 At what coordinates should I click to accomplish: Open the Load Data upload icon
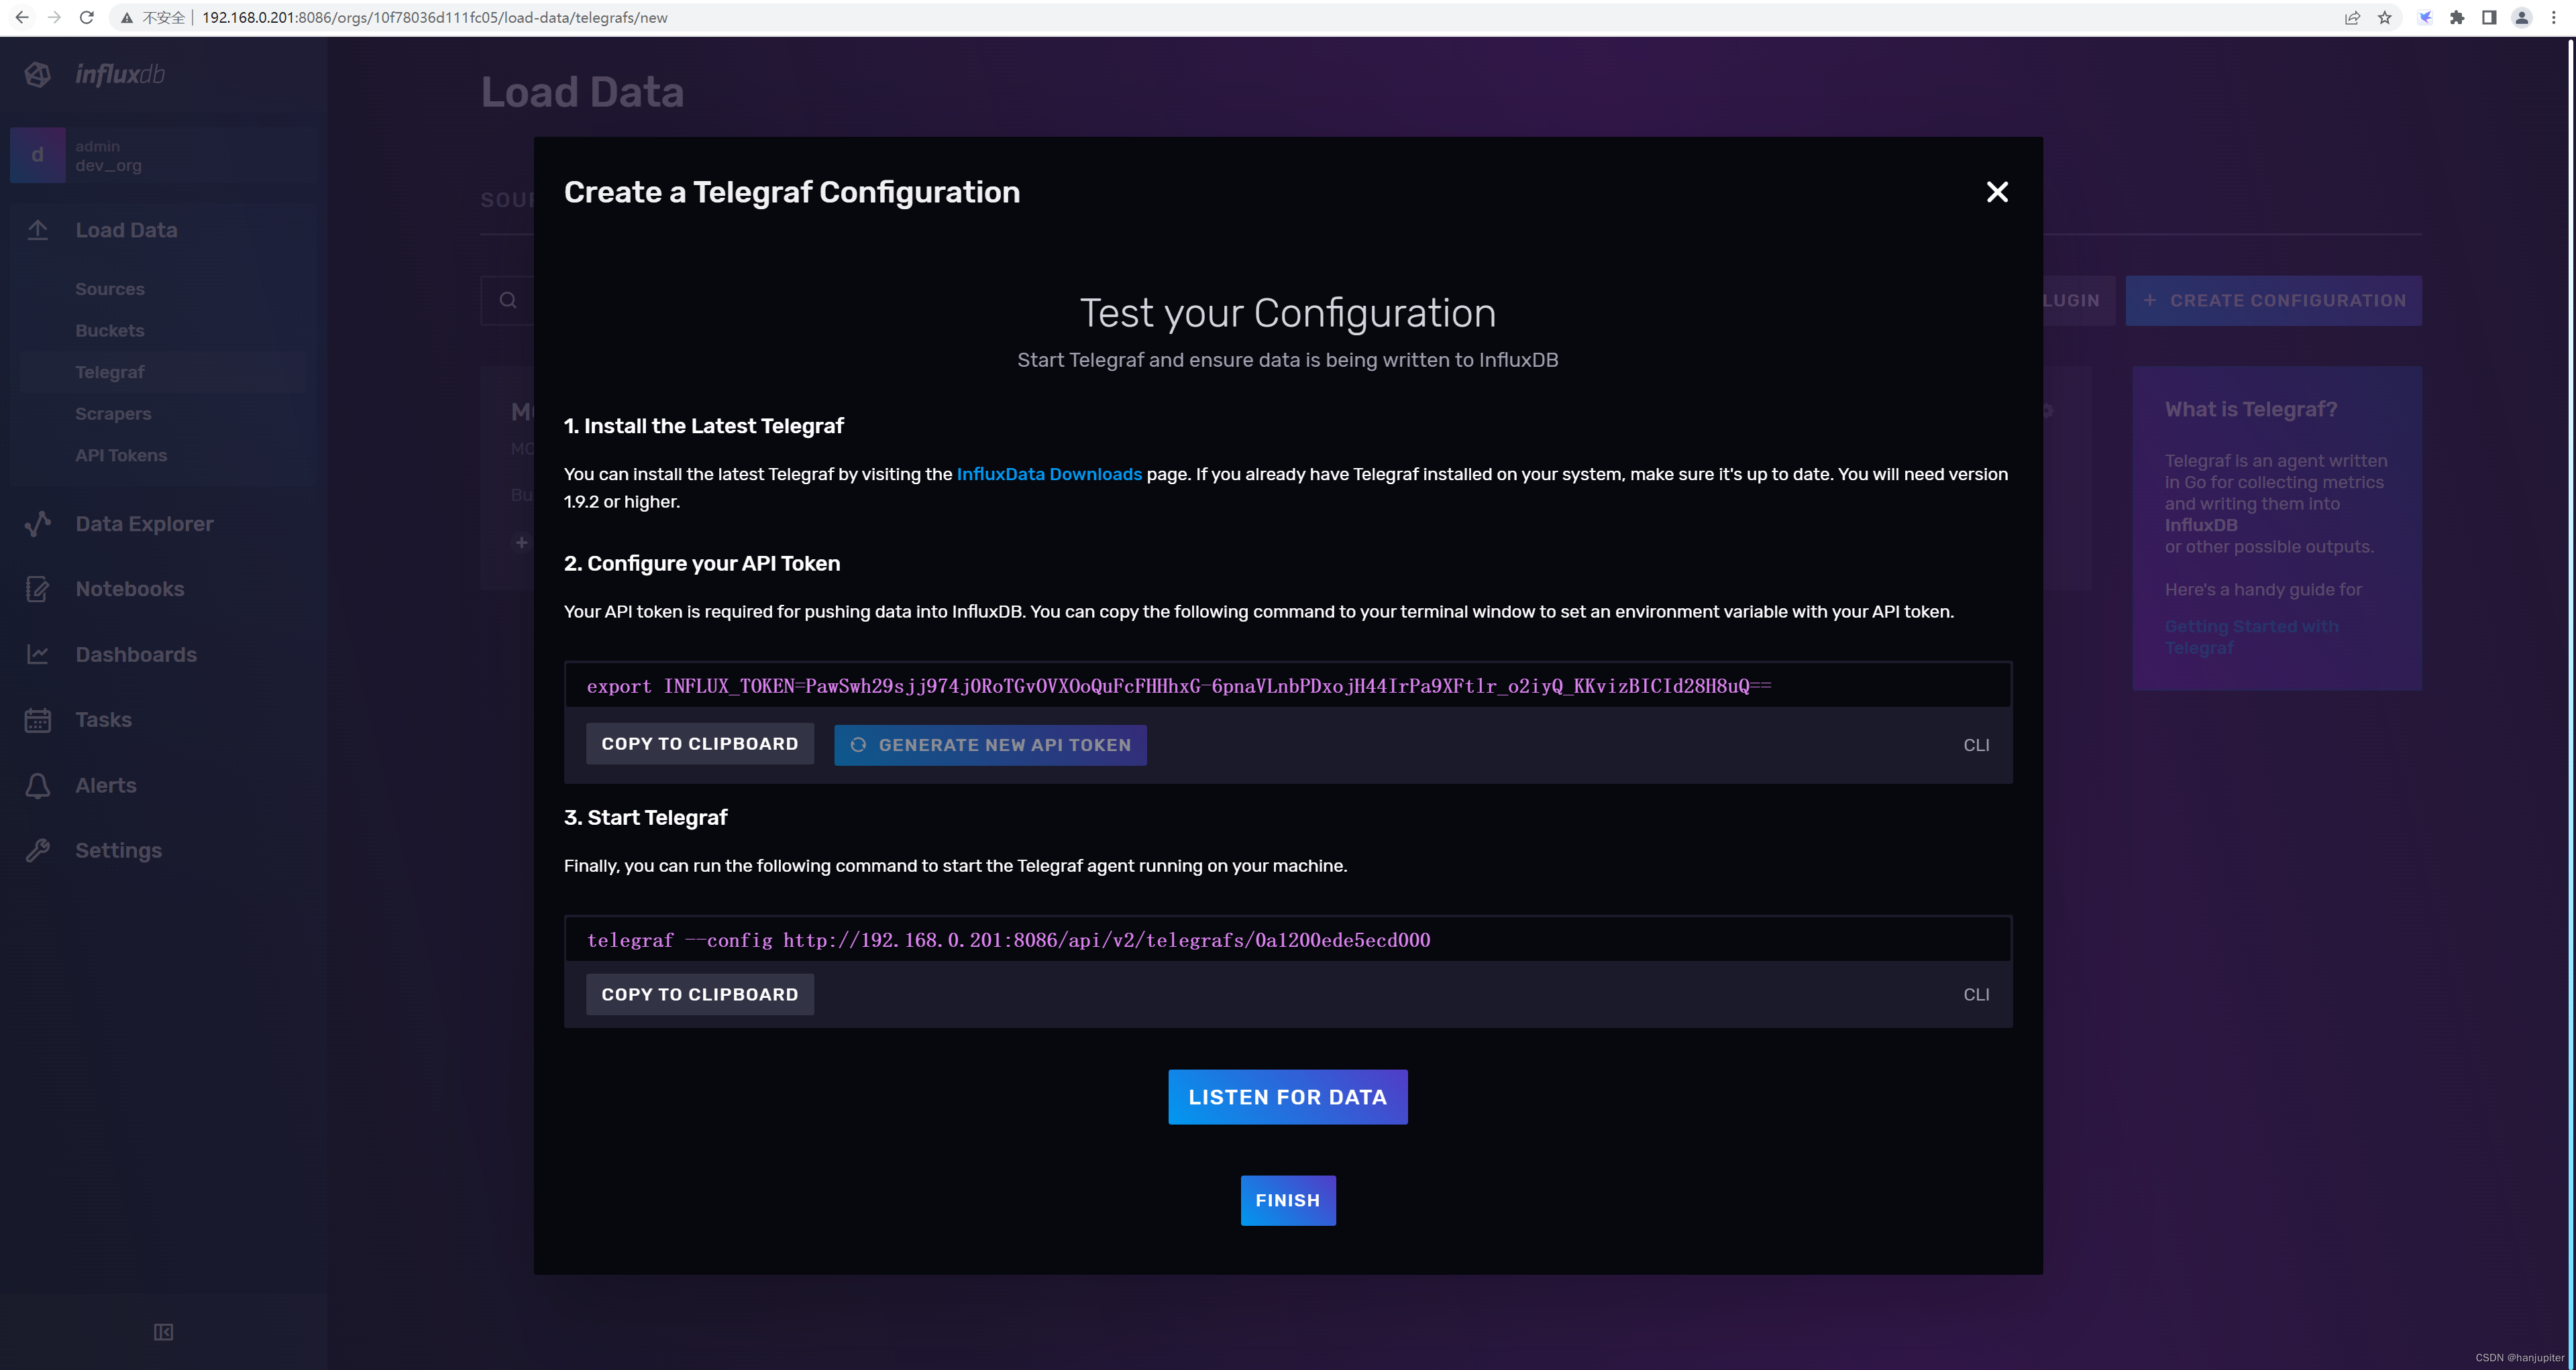tap(38, 230)
